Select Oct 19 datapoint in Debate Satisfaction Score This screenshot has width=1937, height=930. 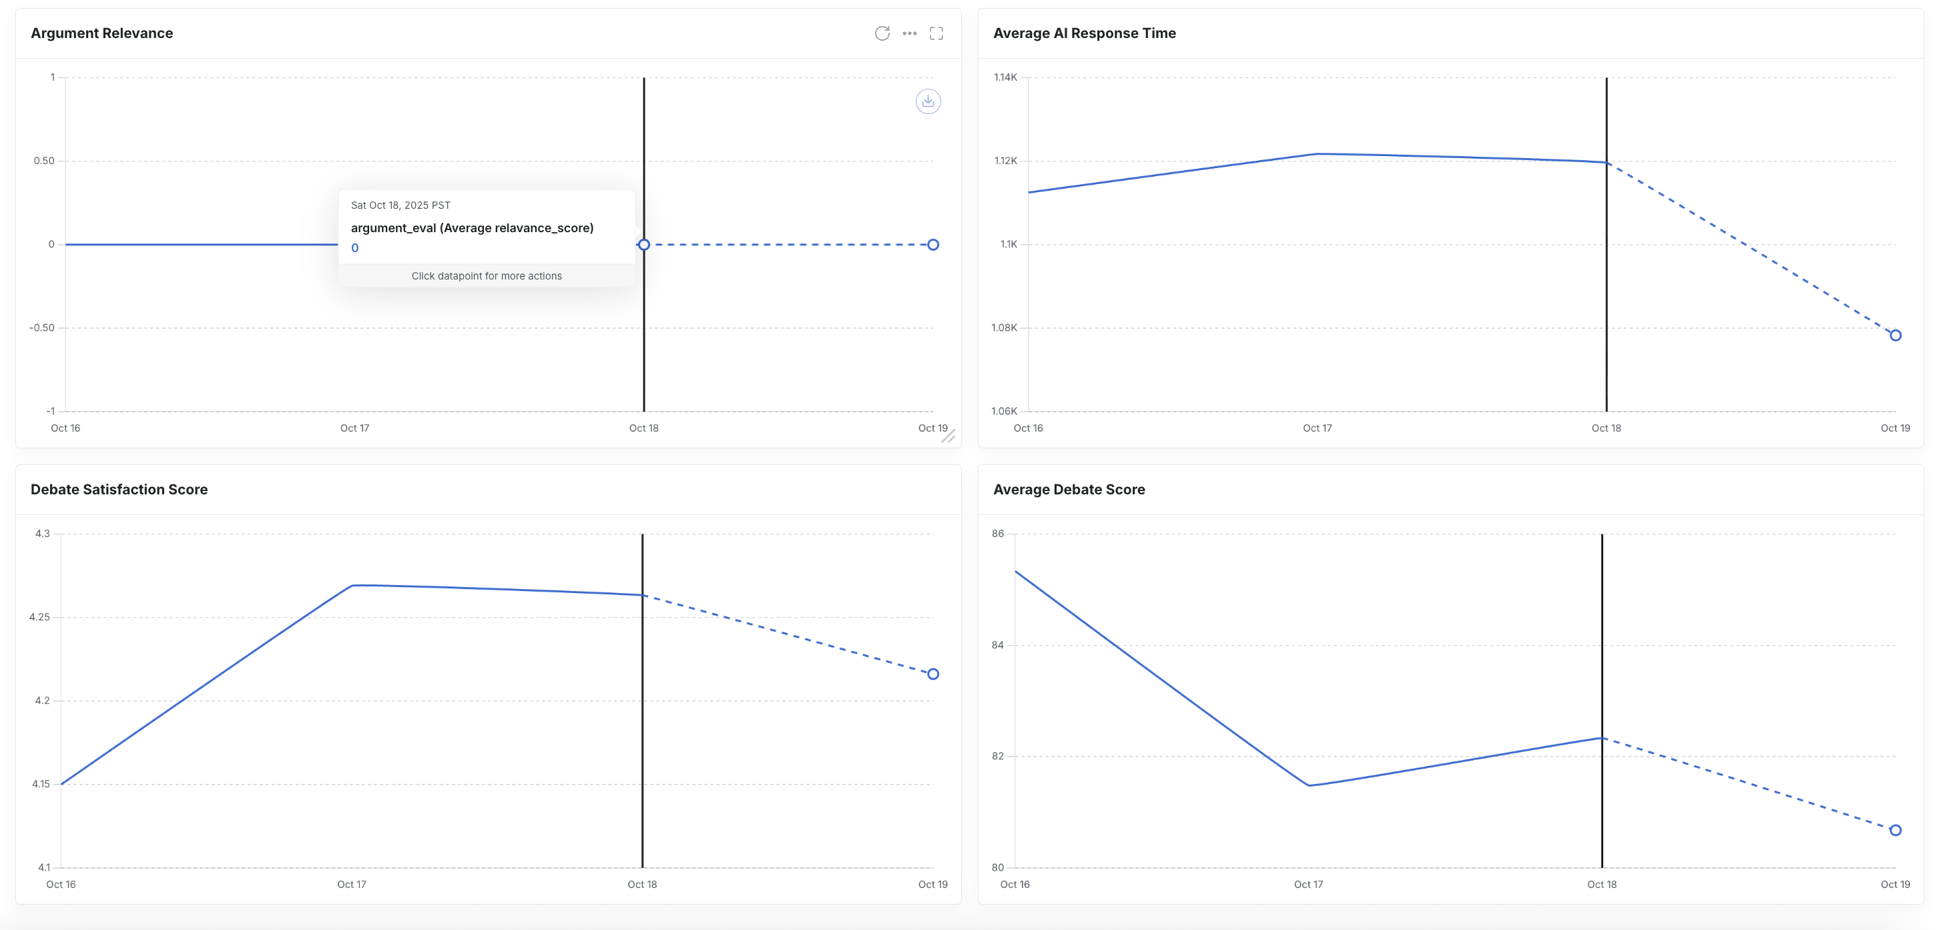click(x=932, y=674)
